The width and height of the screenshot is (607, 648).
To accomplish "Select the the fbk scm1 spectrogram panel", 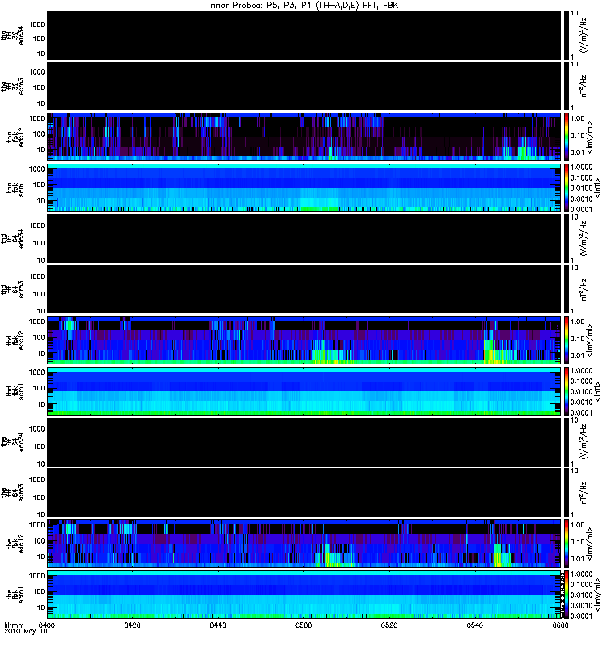I will 304,595.
